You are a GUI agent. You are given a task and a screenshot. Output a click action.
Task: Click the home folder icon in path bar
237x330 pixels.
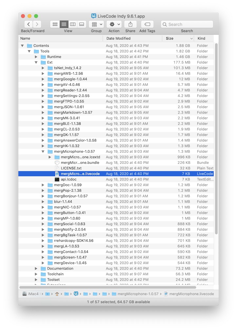click(57, 294)
